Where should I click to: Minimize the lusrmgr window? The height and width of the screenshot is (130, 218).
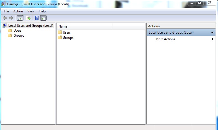click(192, 3)
